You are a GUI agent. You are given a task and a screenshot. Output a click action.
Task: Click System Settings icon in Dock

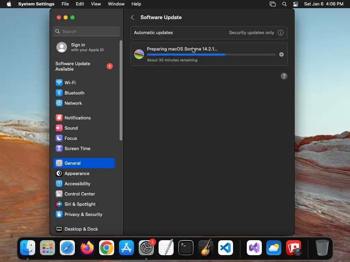click(146, 248)
